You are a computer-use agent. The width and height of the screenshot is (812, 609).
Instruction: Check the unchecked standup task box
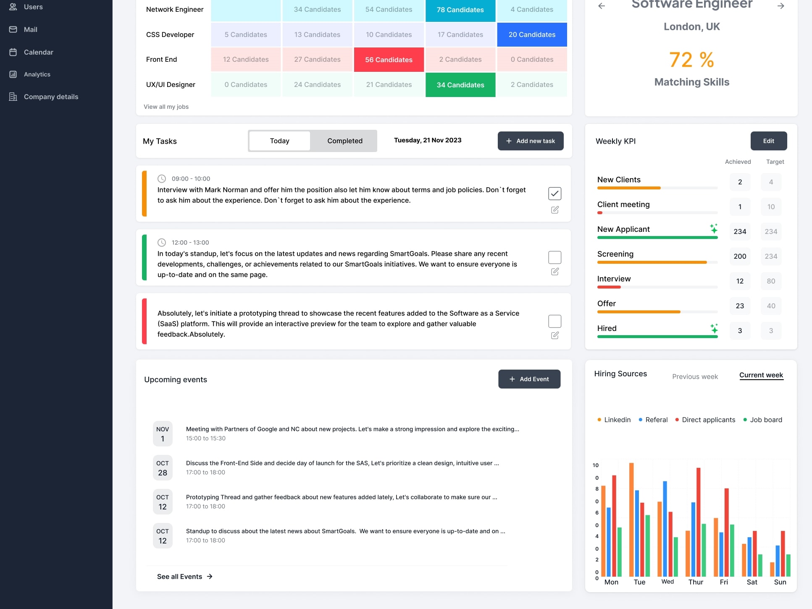[554, 257]
